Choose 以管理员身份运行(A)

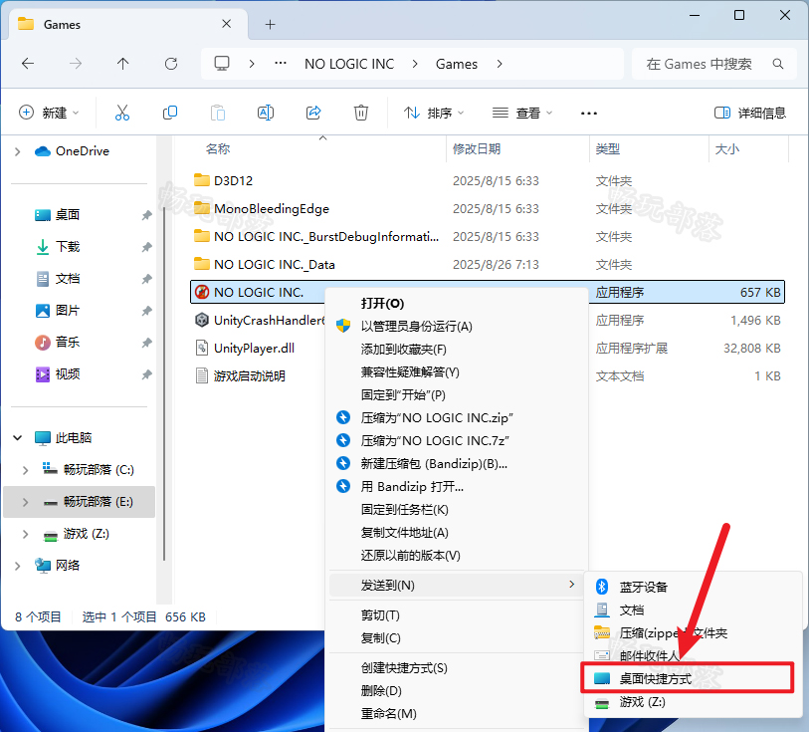416,327
